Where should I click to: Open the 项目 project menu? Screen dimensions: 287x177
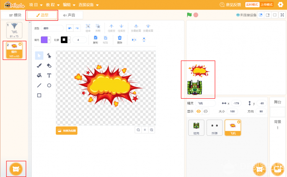coord(36,5)
